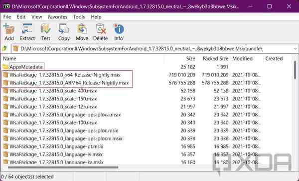Select WsaPackage_1.7.32815.0_scale-100.msix file name
The height and width of the screenshot is (181, 299).
coord(53,123)
